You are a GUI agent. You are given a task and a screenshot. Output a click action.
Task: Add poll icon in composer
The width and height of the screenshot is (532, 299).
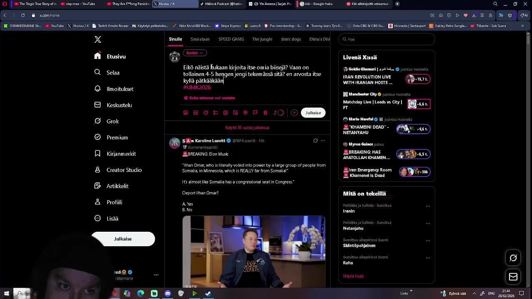(x=216, y=113)
